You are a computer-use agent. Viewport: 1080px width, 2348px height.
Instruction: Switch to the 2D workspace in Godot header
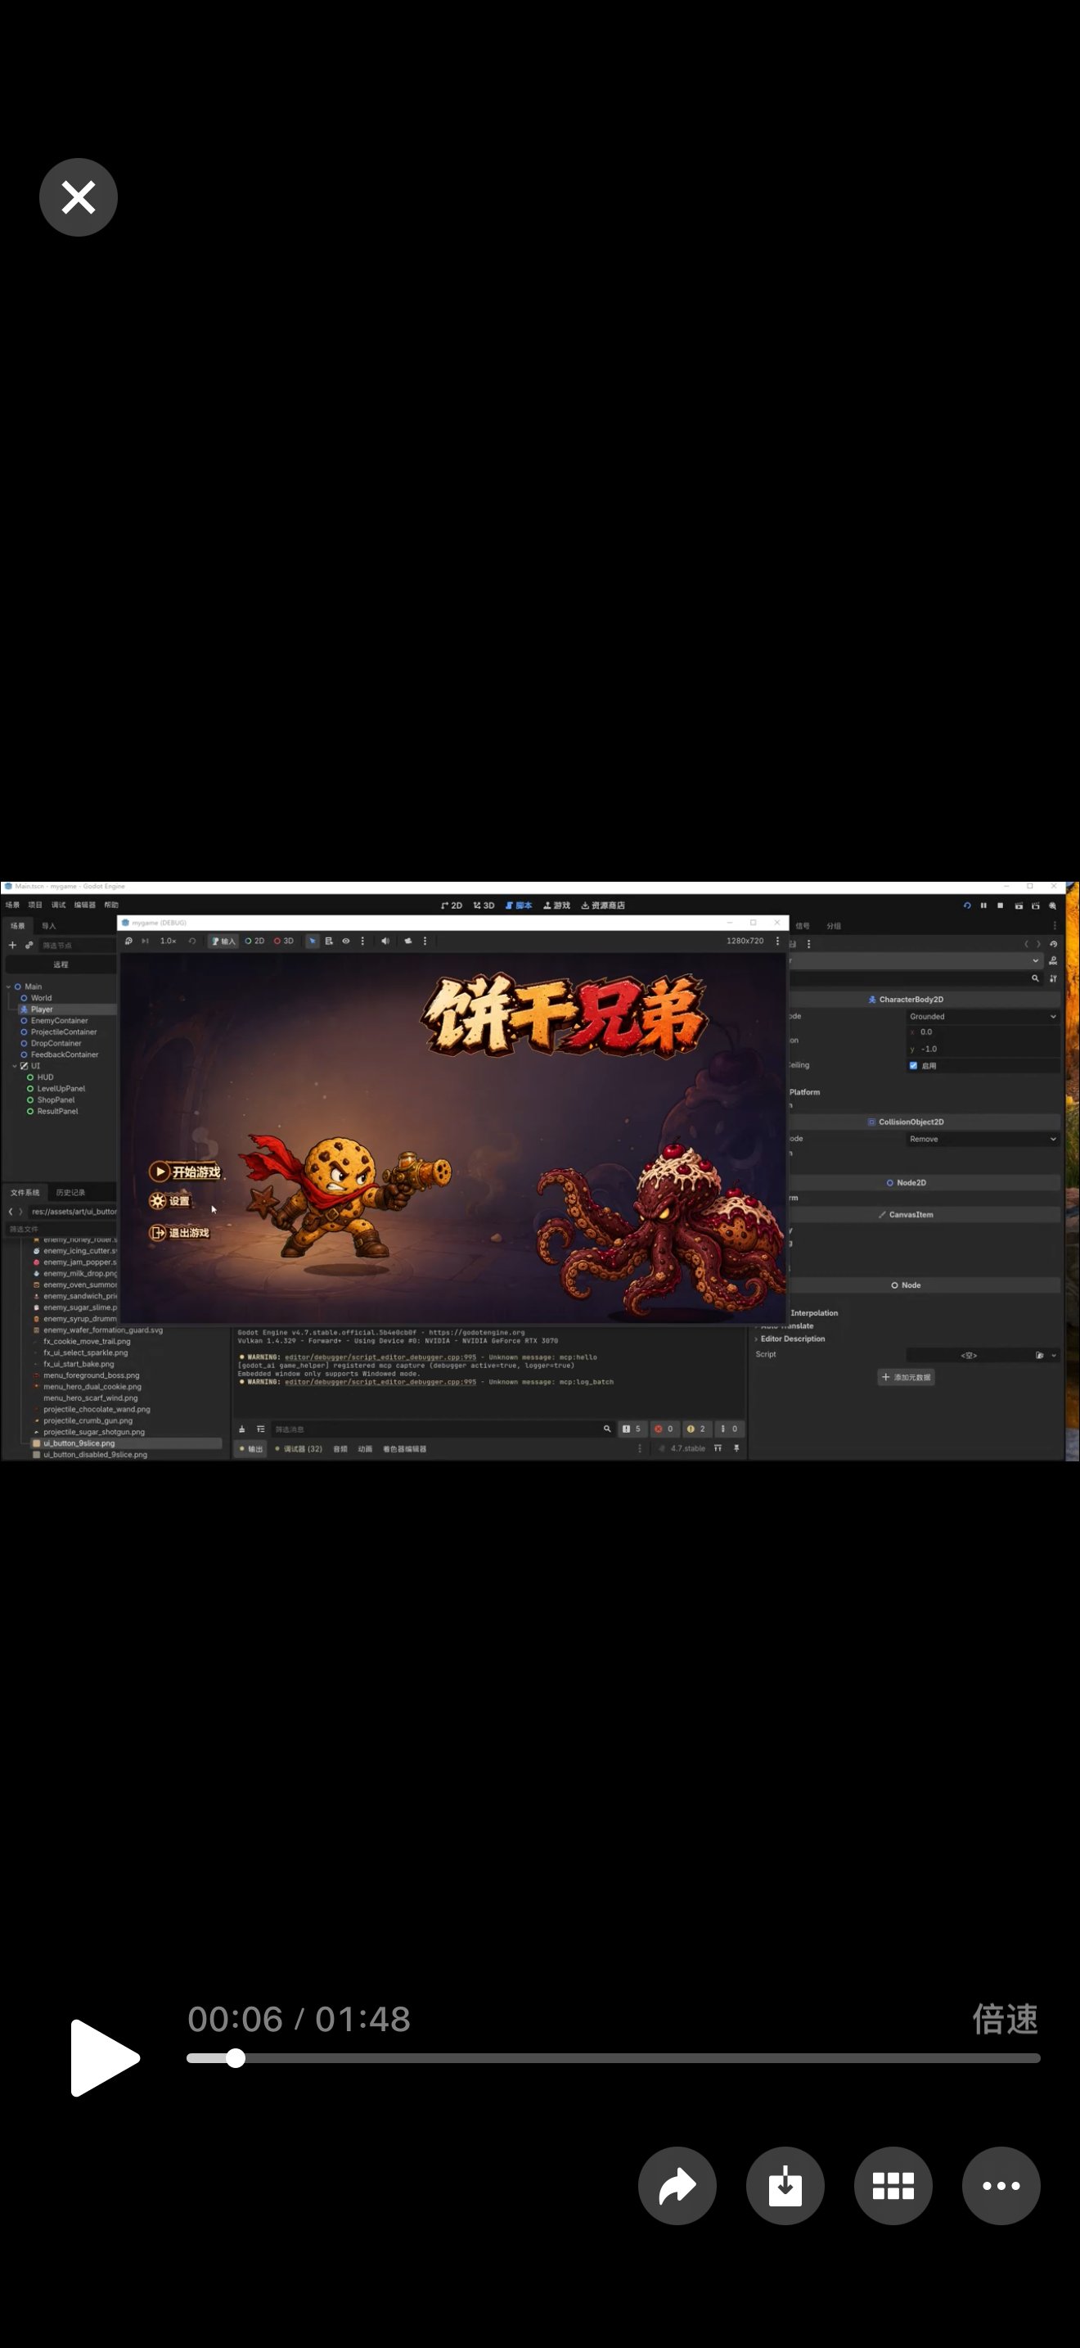pos(452,905)
